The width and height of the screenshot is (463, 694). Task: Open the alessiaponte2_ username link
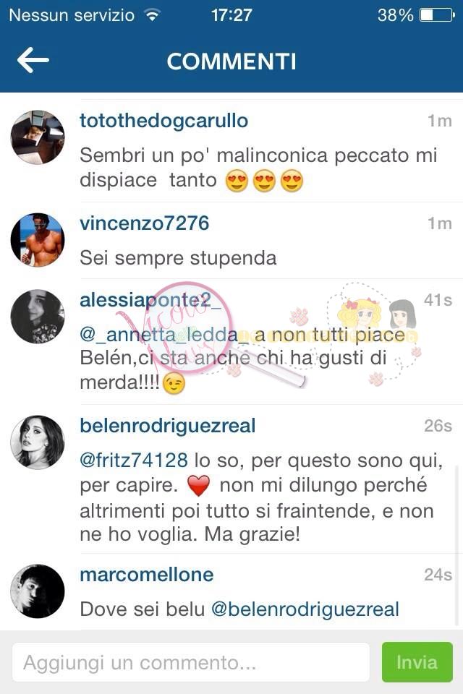click(150, 300)
